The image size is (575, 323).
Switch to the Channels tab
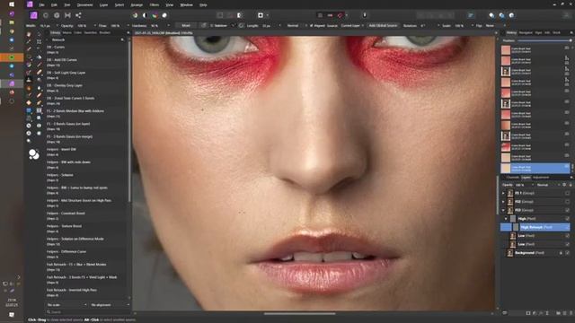click(x=513, y=178)
